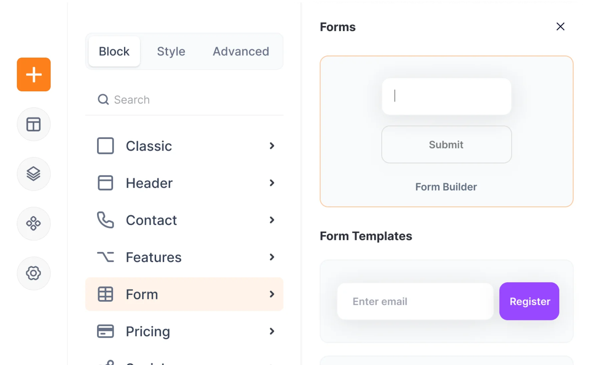Expand the Features category chevron
Viewport: 590px width, 365px height.
click(272, 257)
